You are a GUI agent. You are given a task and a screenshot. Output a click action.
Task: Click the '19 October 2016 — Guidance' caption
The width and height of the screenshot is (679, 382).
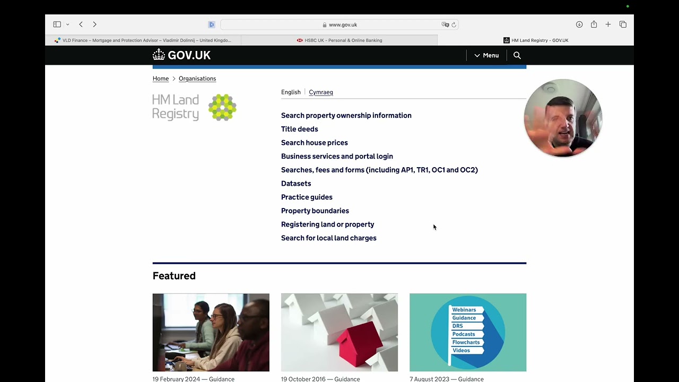click(320, 379)
